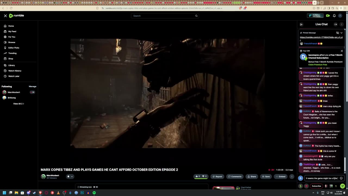This screenshot has width=348, height=196.
Task: Click the MarxNoobert channel avatar under video
Action: pos(43,176)
